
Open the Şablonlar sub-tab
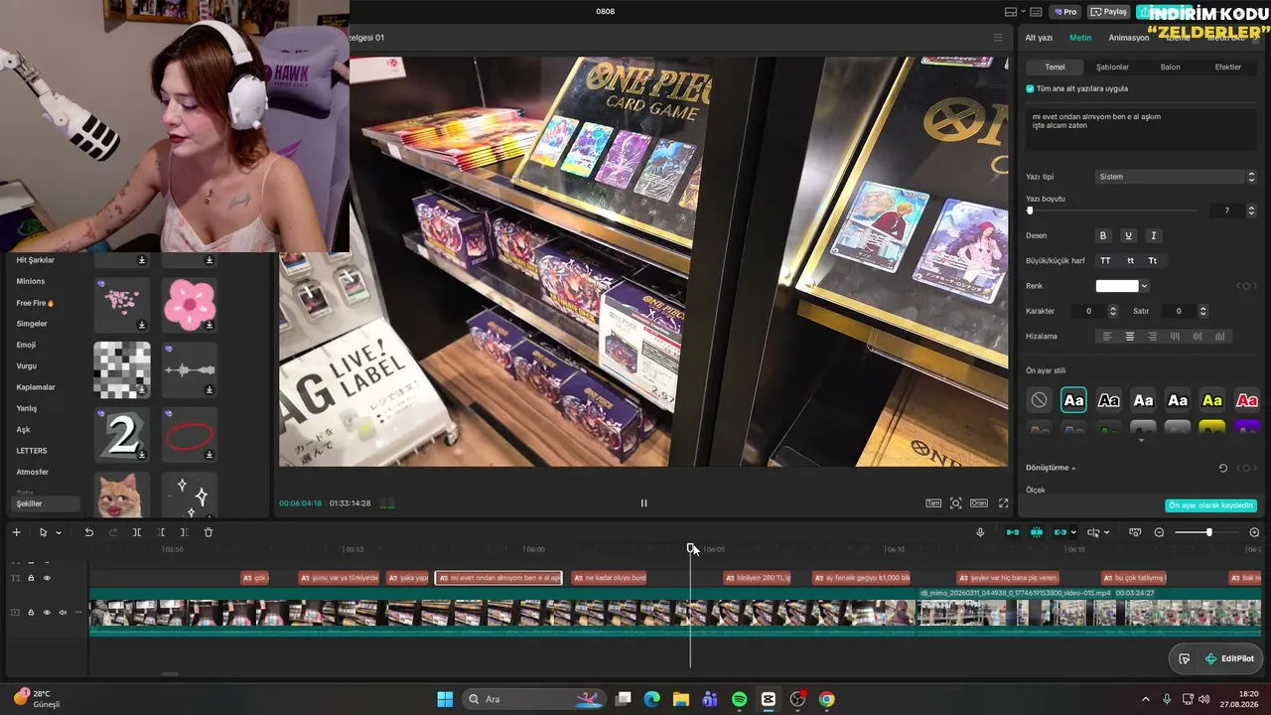[x=1112, y=68]
